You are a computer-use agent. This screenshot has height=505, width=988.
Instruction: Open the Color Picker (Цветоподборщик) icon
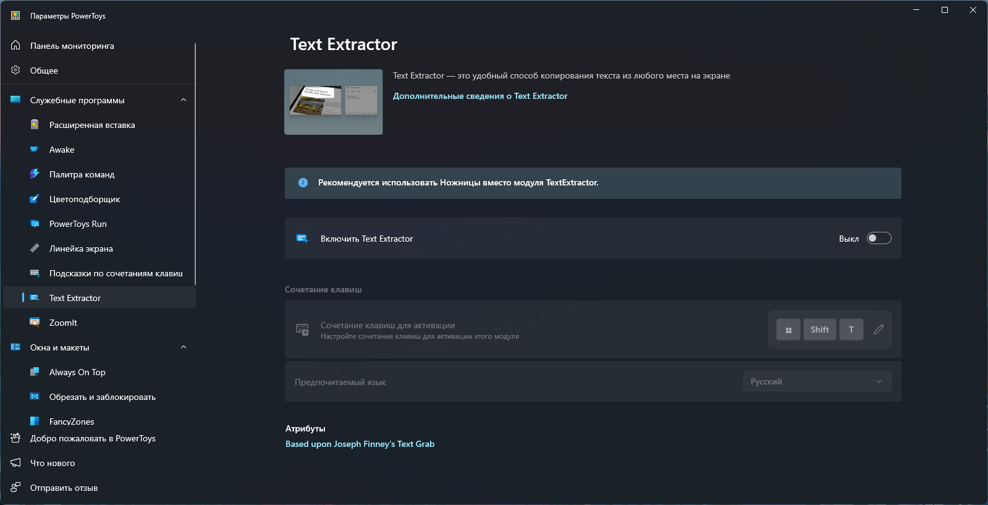[35, 199]
